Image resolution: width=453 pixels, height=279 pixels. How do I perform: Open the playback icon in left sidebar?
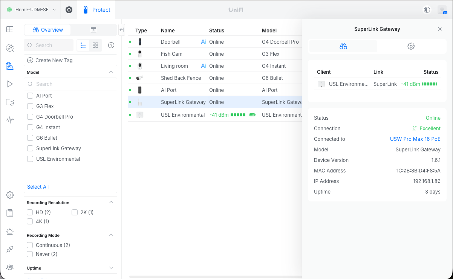pyautogui.click(x=10, y=84)
